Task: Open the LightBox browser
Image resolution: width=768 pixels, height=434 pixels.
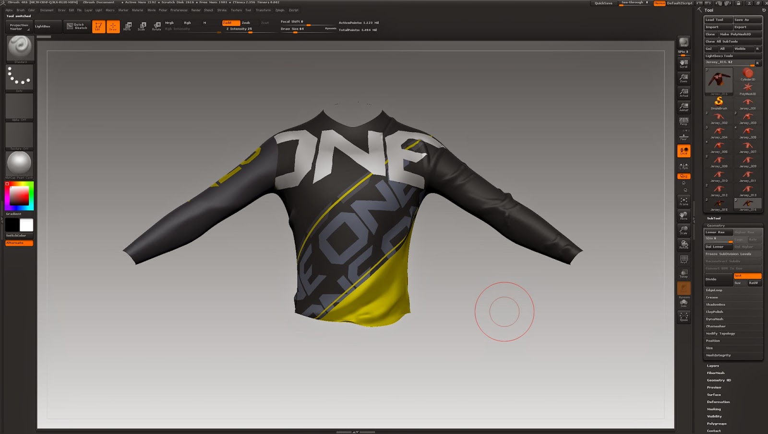Action: pyautogui.click(x=48, y=26)
